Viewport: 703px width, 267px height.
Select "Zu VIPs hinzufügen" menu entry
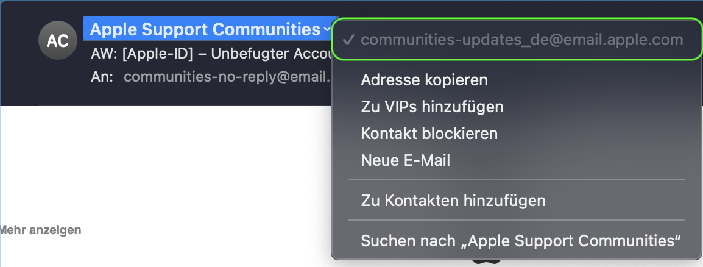432,107
